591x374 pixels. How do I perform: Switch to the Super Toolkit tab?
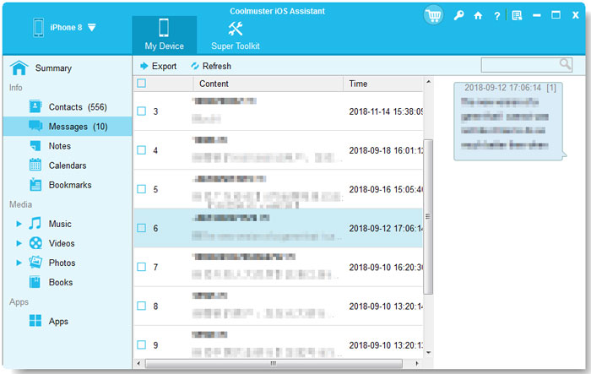pyautogui.click(x=236, y=35)
